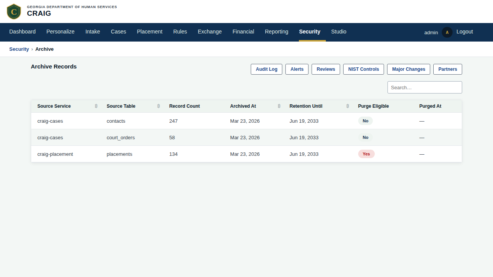
Task: Click record count 247
Action: click(x=173, y=121)
